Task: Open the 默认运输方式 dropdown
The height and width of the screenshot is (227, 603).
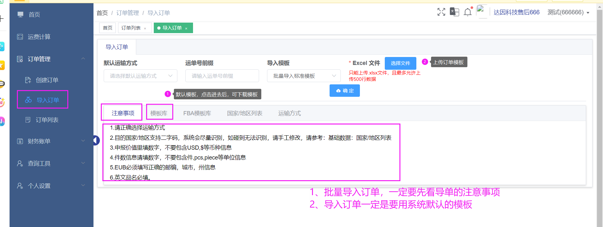Action: pos(140,76)
